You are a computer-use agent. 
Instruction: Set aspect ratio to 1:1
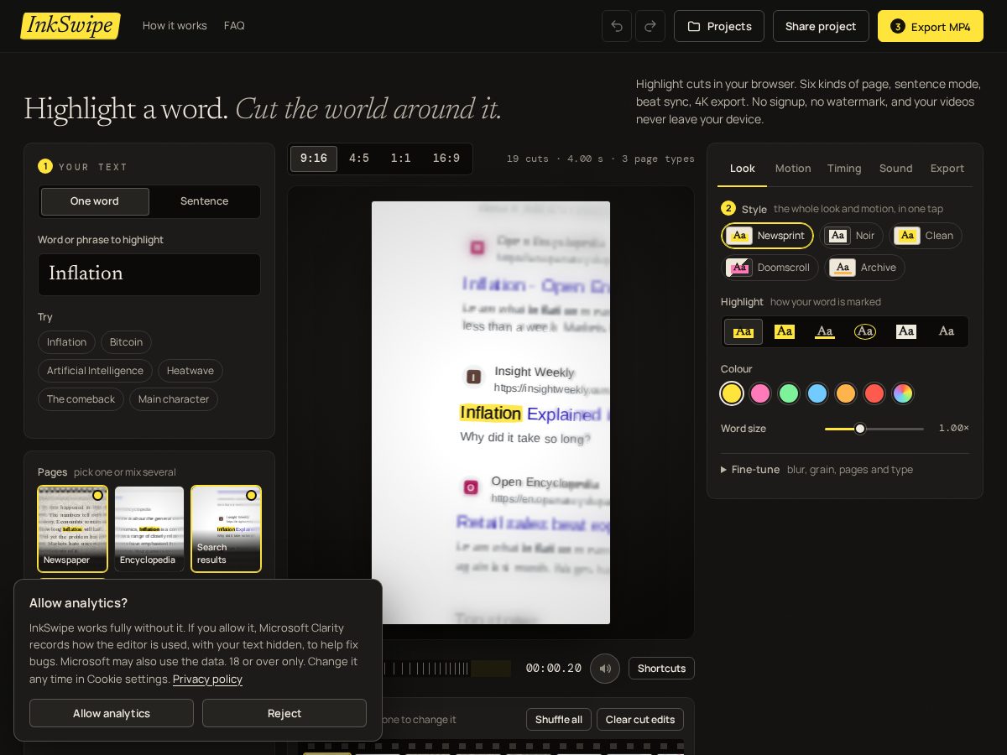(401, 159)
